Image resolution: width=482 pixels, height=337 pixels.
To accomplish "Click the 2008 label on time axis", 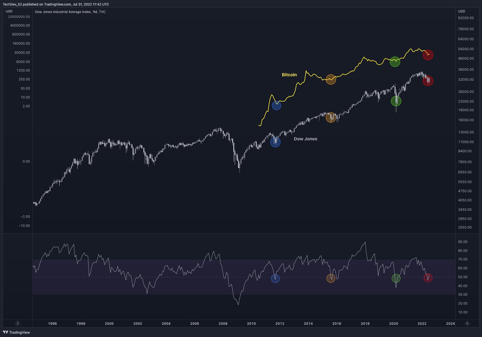I will (x=223, y=324).
